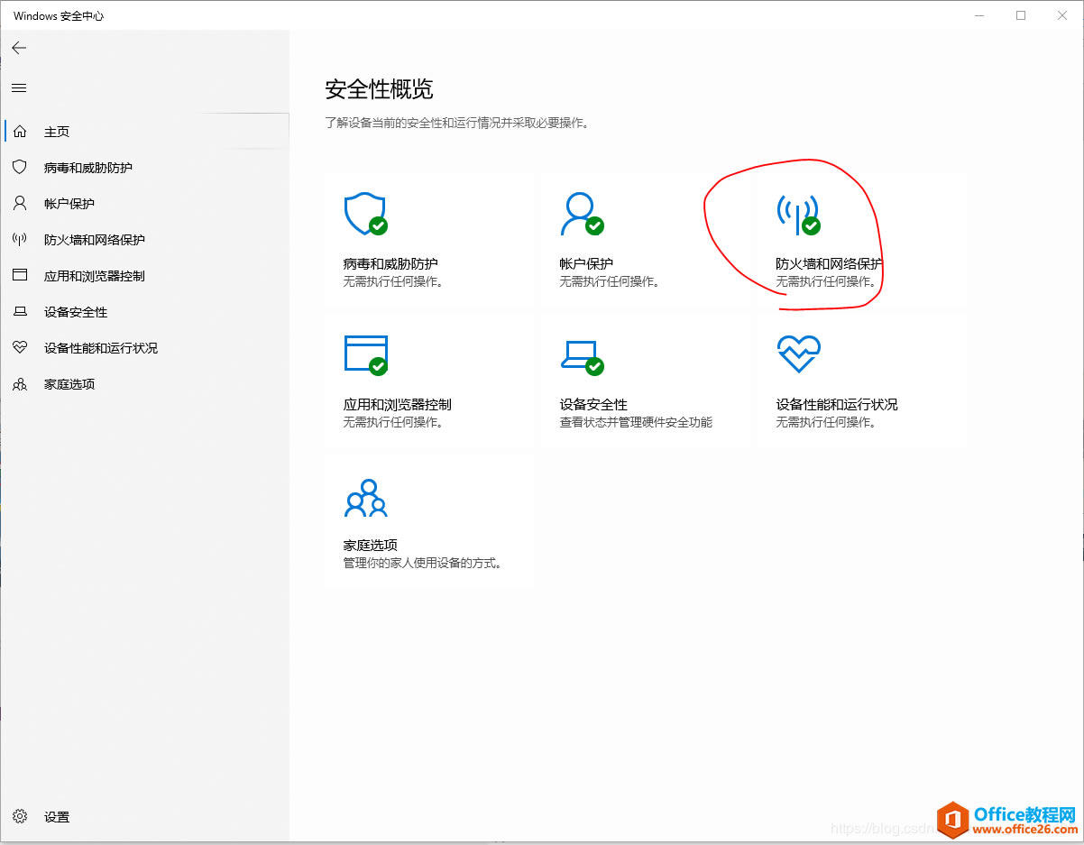Select 帐户保护 in the sidebar
This screenshot has height=845, width=1084.
[x=69, y=204]
